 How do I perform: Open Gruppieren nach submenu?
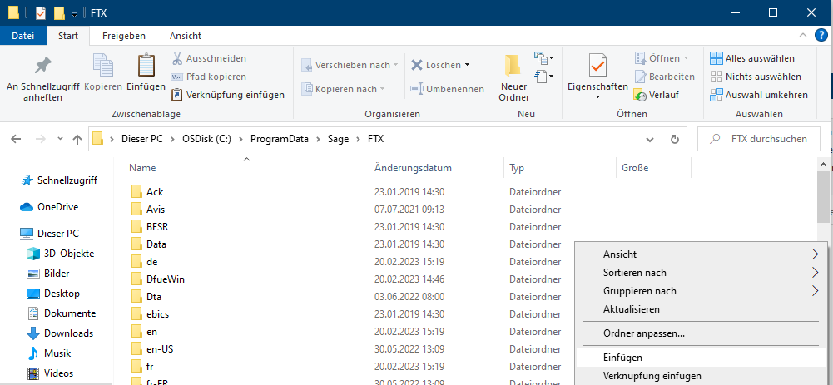[701, 291]
